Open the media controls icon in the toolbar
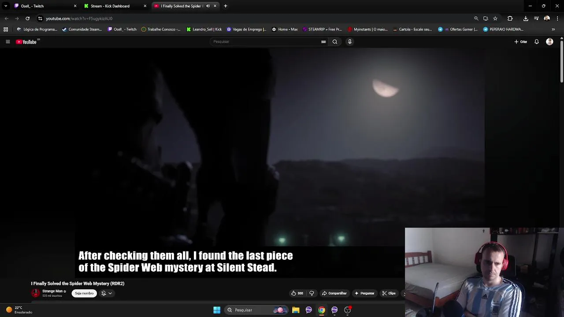Viewport: 564px width, 317px height. tap(536, 18)
